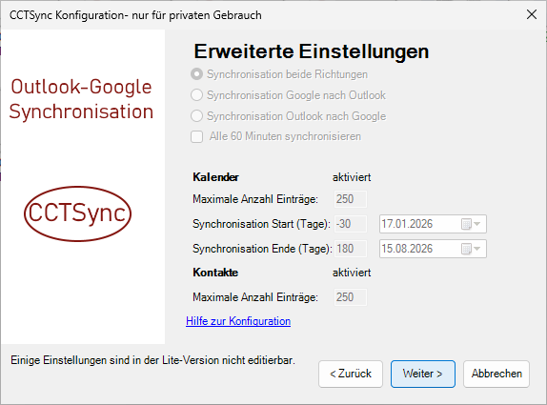Screen dimensions: 547x405
Task: Click the Kalender section label
Action: [215, 177]
